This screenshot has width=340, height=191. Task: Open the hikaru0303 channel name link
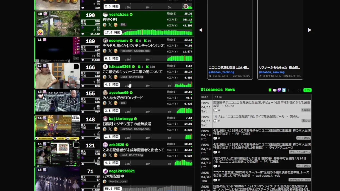click(x=120, y=67)
